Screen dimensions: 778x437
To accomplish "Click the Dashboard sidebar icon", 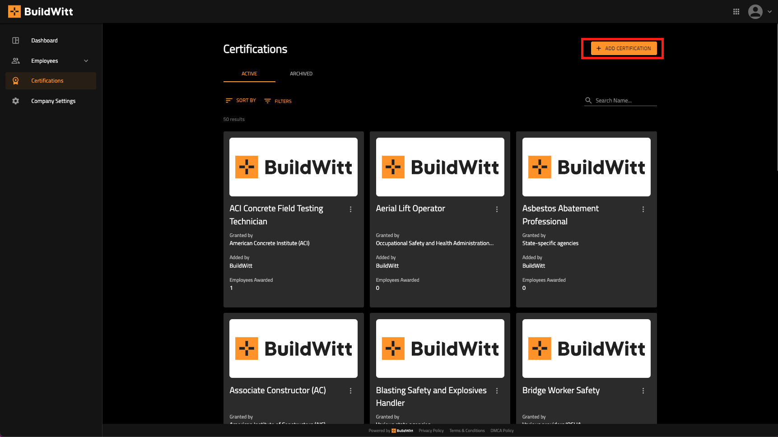I will point(16,41).
